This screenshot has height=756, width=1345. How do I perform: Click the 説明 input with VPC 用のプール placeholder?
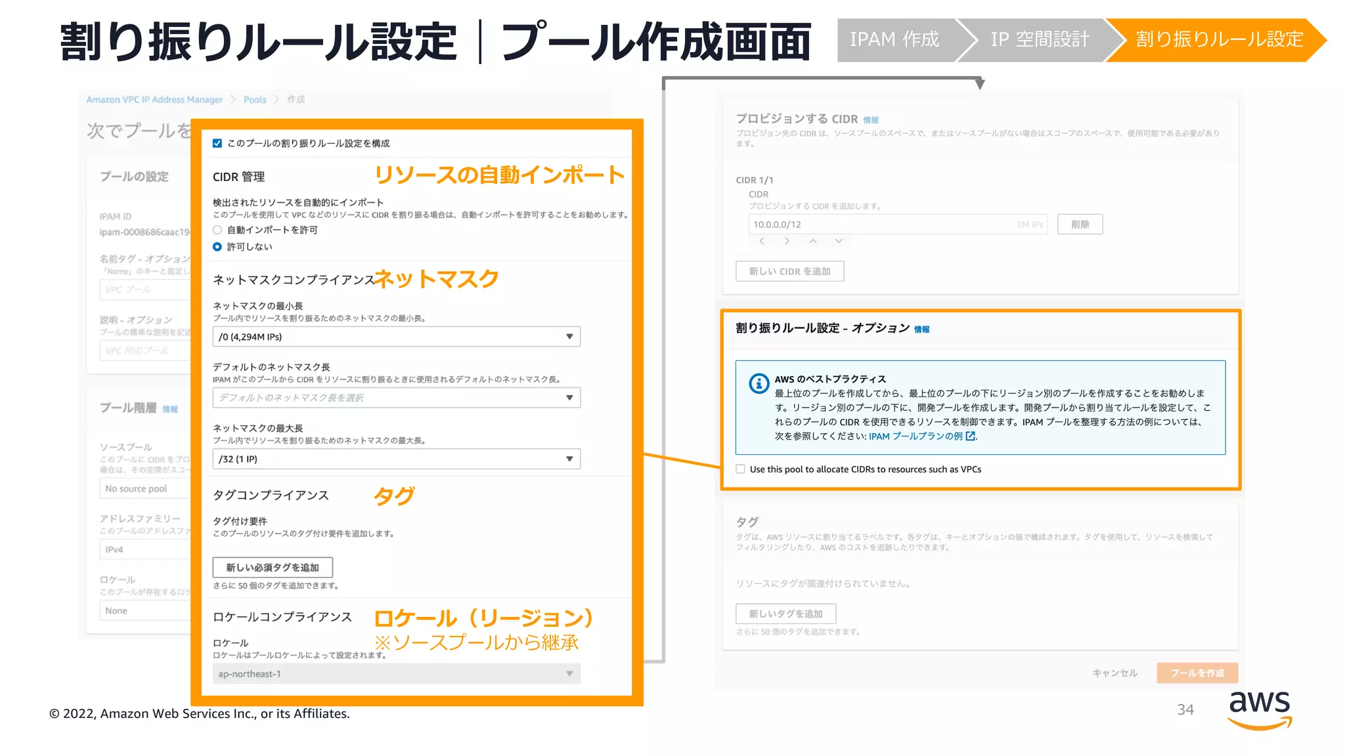coord(145,350)
